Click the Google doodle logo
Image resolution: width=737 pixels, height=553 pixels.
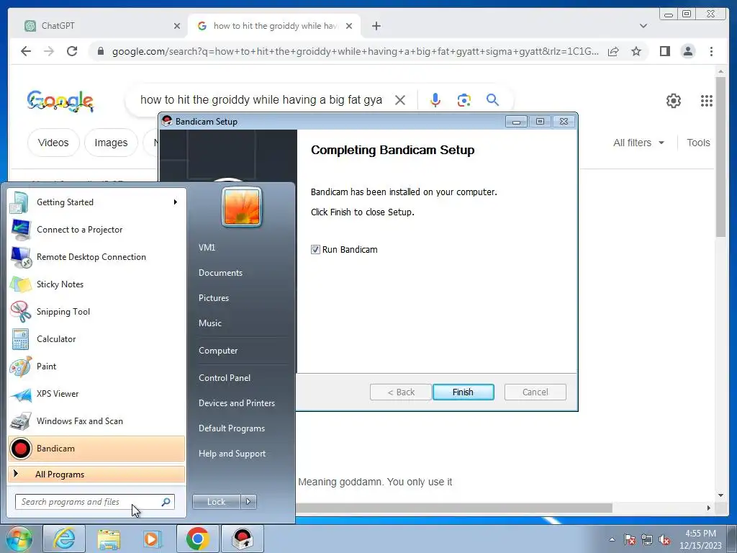60,101
